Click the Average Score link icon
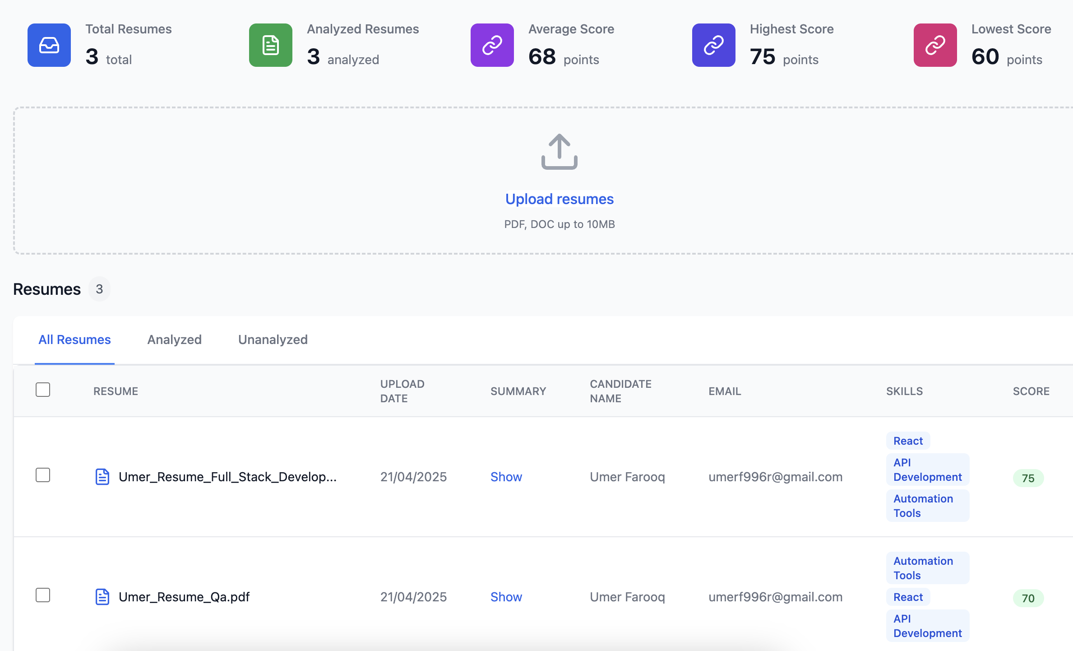 [x=492, y=45]
